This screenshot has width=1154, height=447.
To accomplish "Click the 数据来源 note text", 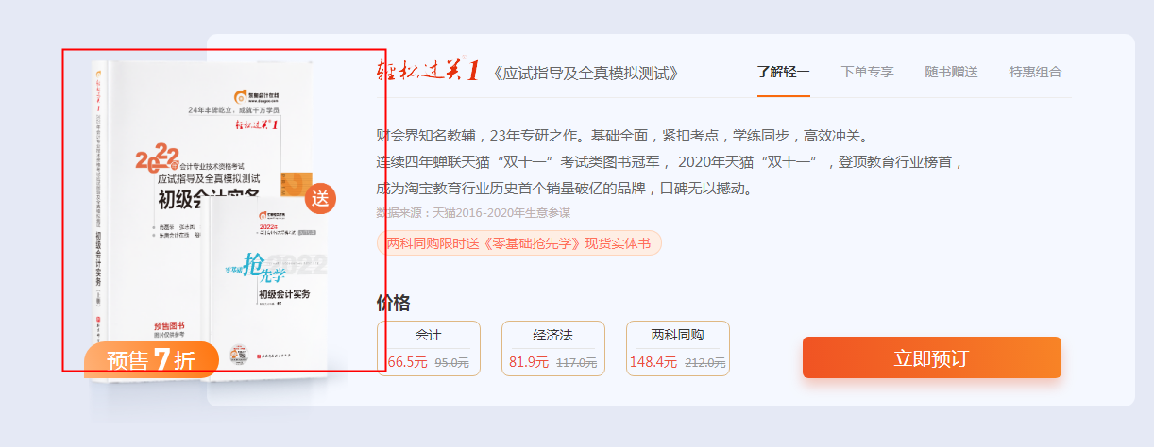I will pos(473,213).
